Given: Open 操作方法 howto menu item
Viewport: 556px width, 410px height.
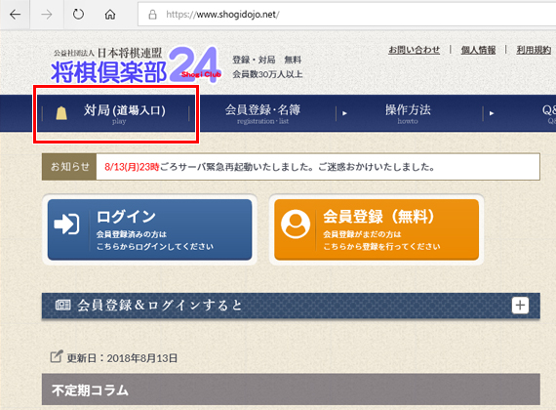Looking at the screenshot, I should point(408,113).
